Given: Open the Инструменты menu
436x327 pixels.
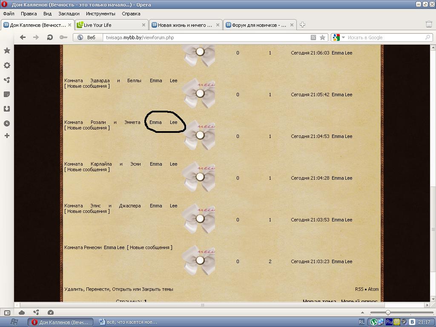Looking at the screenshot, I should click(100, 14).
